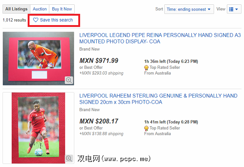The image size is (244, 167).
Task: Open the Raheem Sterling signed photo listing title
Action: (158, 99)
